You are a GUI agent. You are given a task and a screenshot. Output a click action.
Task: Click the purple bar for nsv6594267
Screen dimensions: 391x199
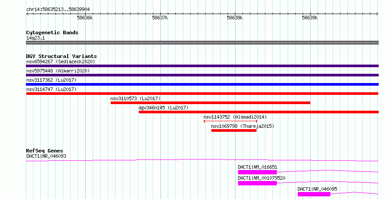[202, 66]
